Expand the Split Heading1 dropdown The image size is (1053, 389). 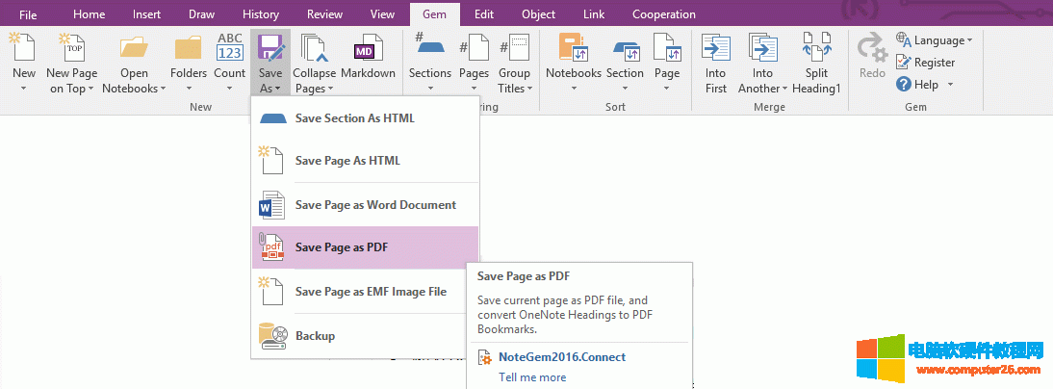pos(816,89)
